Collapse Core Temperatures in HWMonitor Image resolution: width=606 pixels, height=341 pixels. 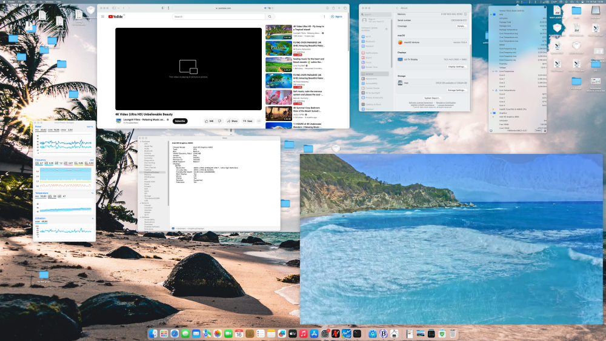point(493,90)
